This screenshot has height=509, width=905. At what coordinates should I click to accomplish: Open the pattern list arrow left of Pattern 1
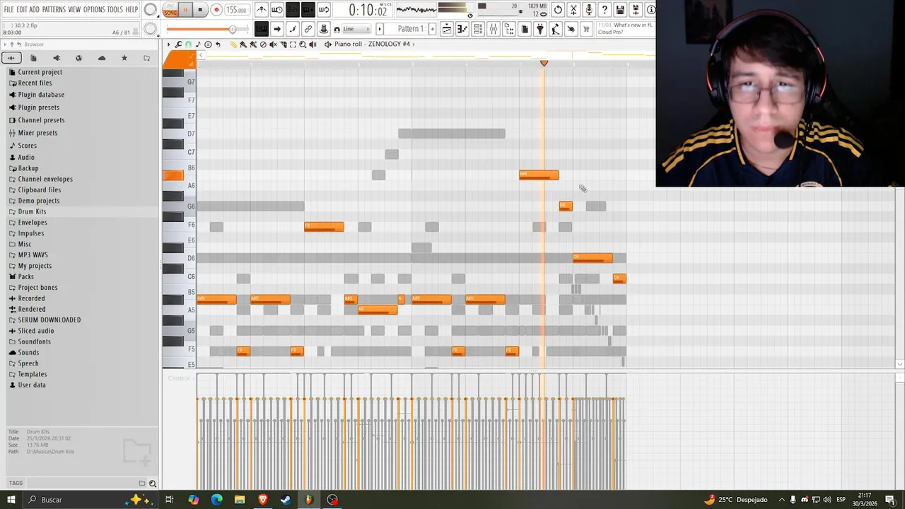pos(380,29)
